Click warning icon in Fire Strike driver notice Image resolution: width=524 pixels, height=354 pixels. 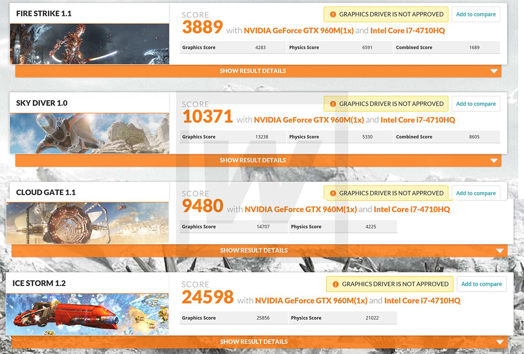(333, 14)
